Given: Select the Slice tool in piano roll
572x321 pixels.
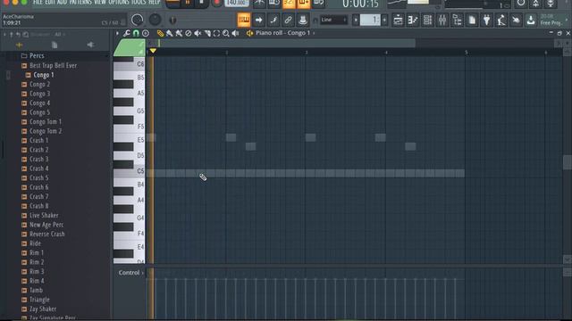Looking at the screenshot, I should click(x=207, y=34).
